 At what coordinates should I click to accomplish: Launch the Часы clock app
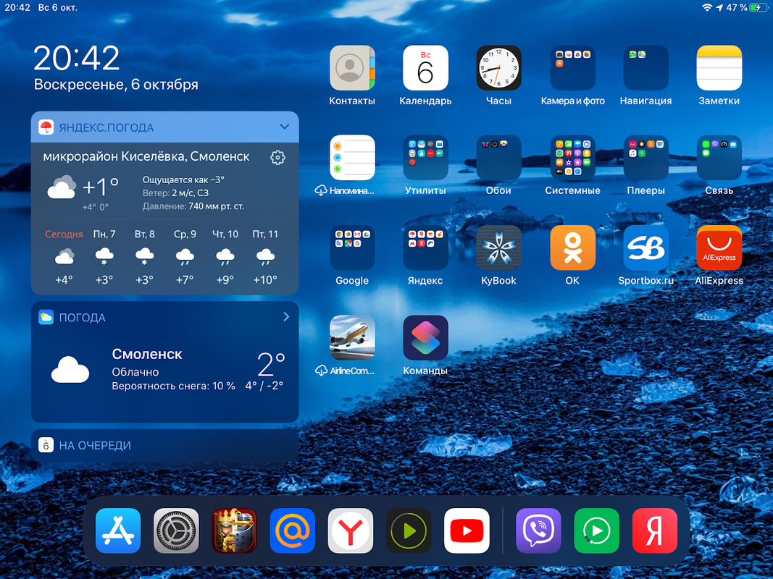(498, 68)
